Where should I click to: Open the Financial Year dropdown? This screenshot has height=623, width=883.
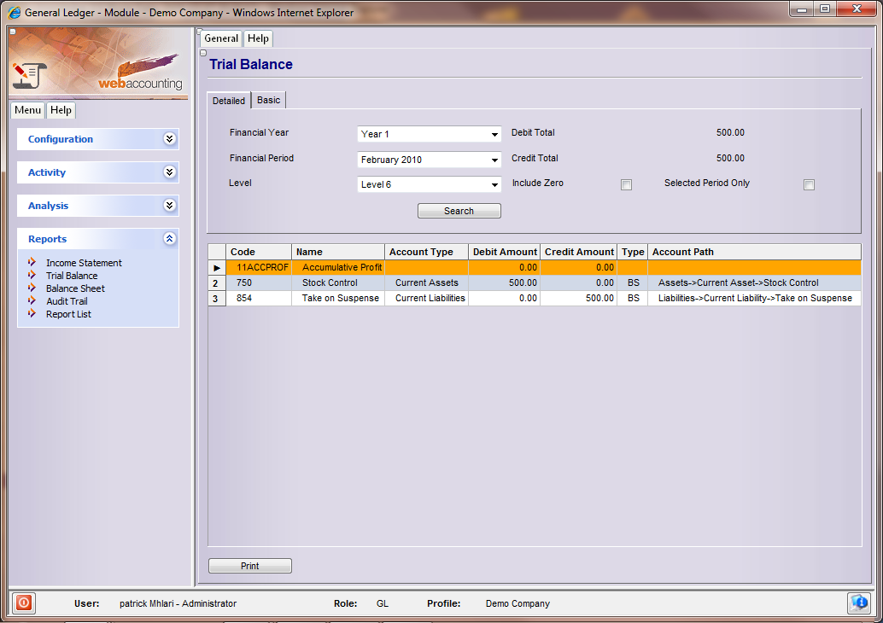(494, 135)
